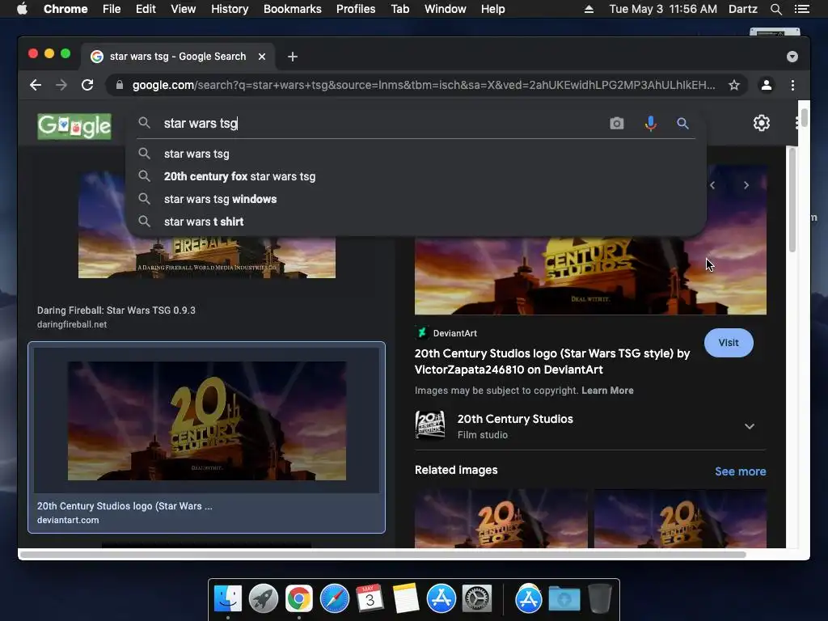Open the second related image thumbnail
This screenshot has width=828, height=621.
tap(680, 518)
